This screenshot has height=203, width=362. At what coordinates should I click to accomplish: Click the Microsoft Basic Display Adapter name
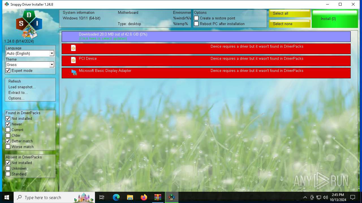(105, 70)
